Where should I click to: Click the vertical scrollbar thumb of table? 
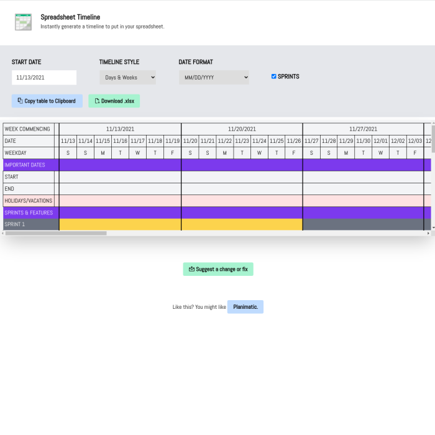433,139
